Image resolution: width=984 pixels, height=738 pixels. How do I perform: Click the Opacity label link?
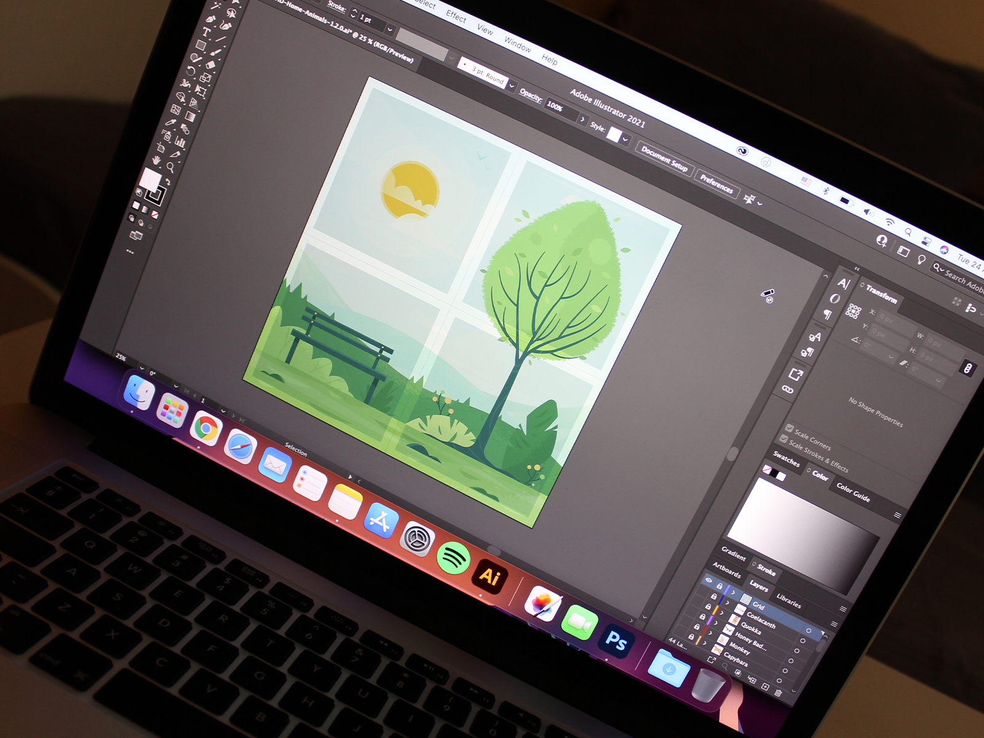click(x=531, y=95)
